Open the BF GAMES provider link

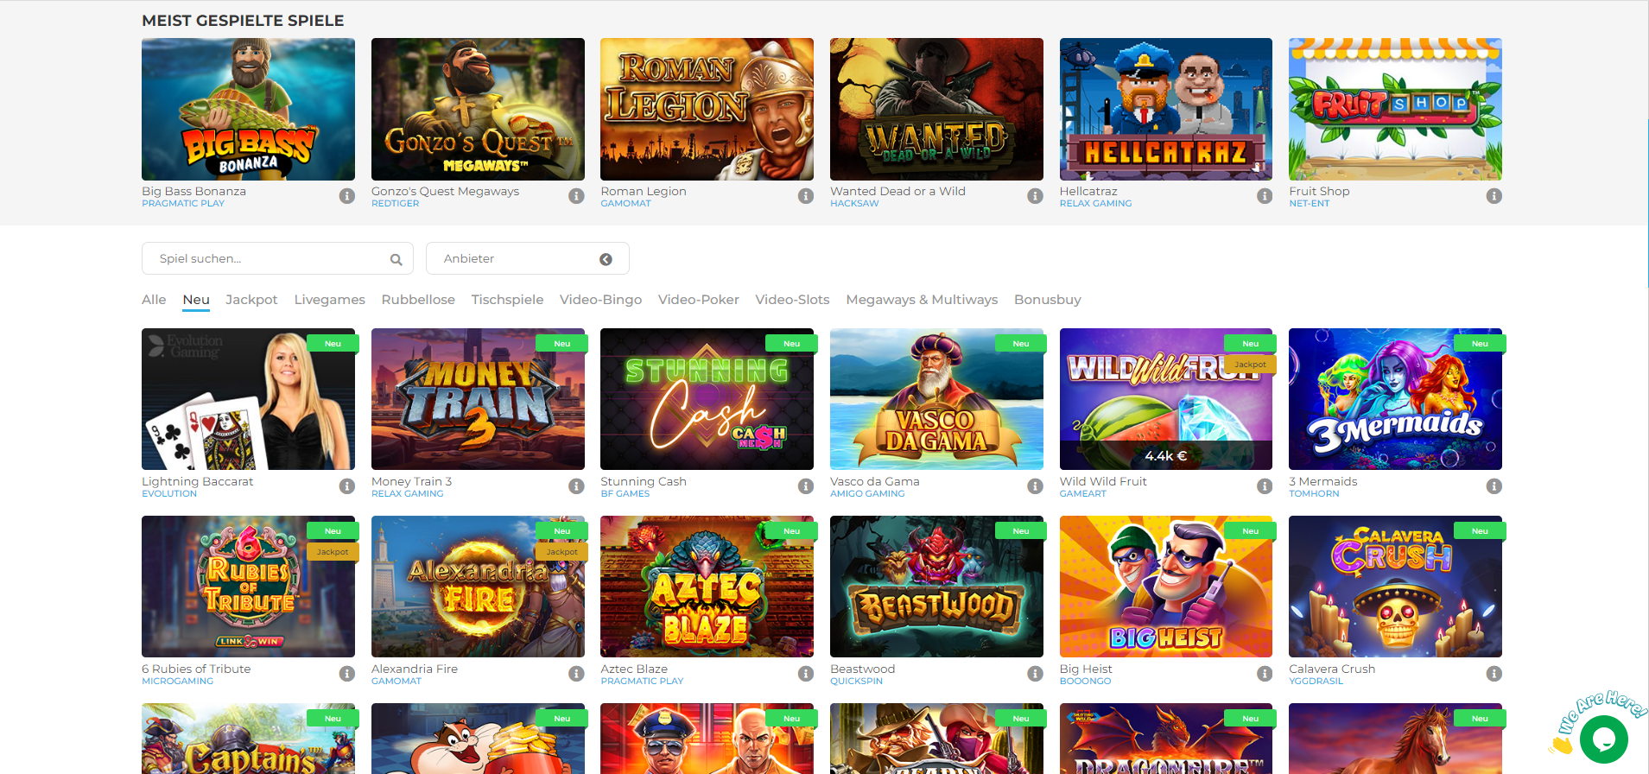point(625,494)
